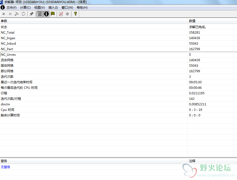Click the 警告 column header
The image size is (237, 180).
point(94,161)
